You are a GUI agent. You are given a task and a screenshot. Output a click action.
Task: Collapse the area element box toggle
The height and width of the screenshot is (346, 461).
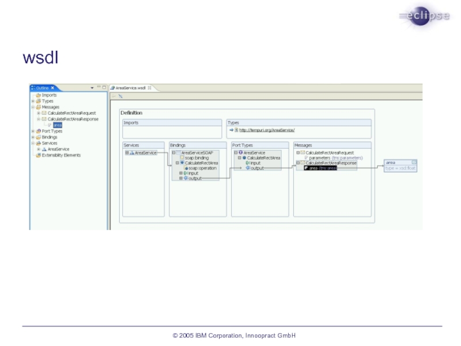[414, 163]
